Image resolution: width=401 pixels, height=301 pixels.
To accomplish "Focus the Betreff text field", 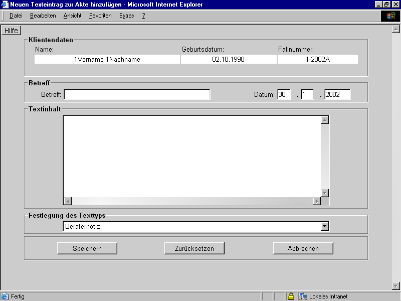I will coord(137,94).
